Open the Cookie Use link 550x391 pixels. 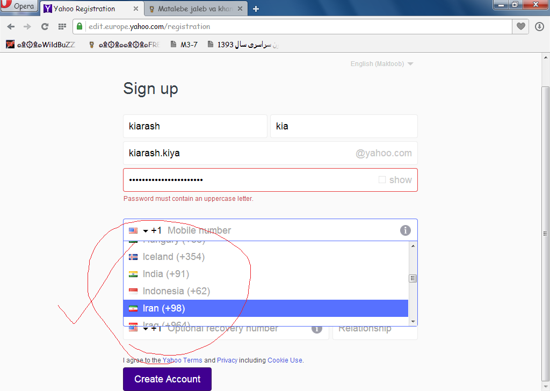(285, 360)
